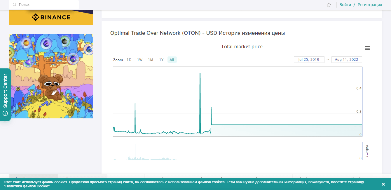This screenshot has height=190, width=391.
Task: Close the cookies notification banner
Action: pos(383,184)
